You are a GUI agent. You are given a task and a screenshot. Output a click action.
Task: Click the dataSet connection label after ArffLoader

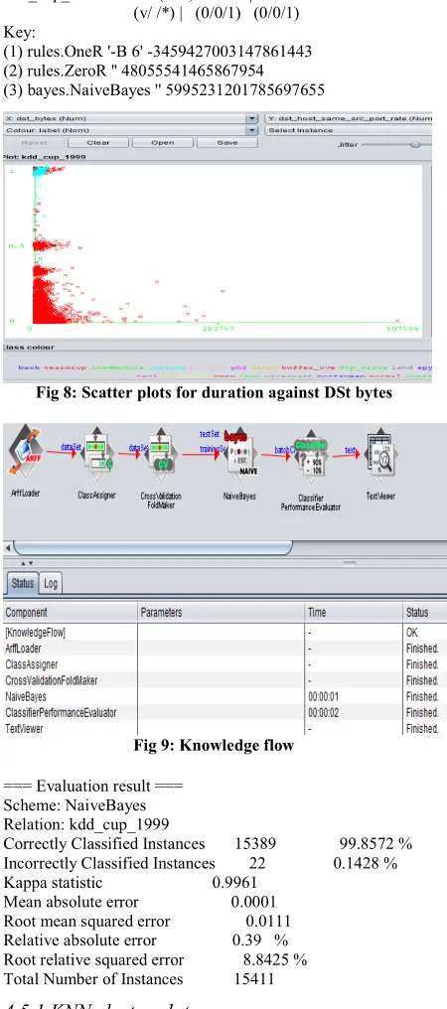[x=71, y=447]
